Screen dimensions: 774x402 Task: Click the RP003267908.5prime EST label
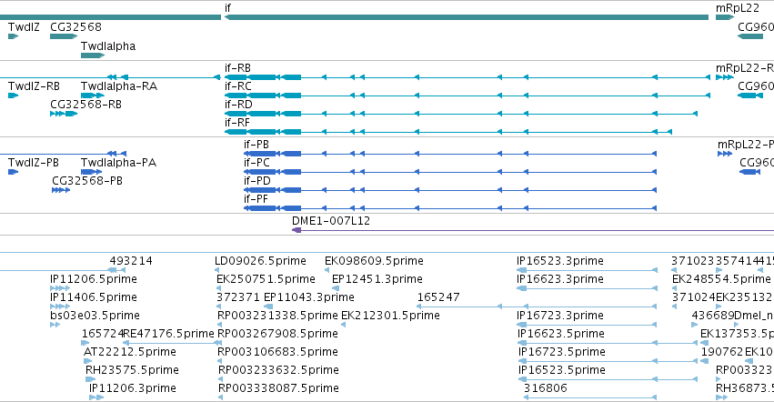[278, 334]
